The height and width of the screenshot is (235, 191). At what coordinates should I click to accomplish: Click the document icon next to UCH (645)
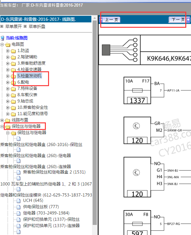tap(19, 201)
